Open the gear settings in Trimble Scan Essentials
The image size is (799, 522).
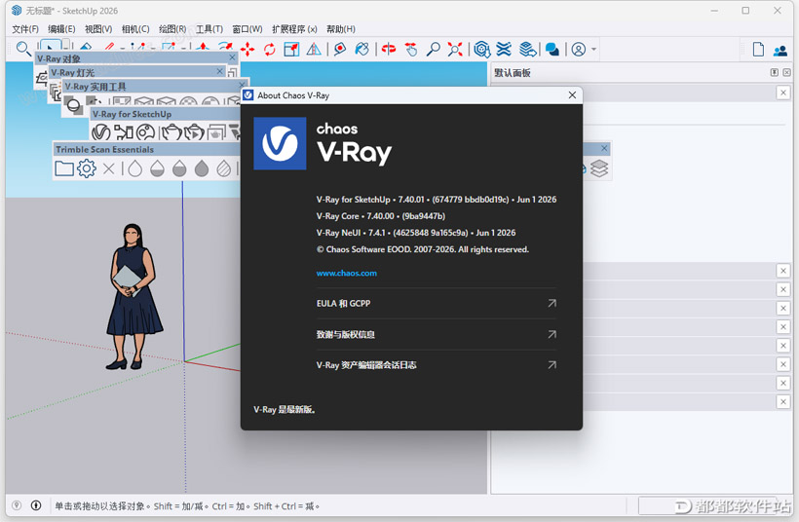pos(87,168)
